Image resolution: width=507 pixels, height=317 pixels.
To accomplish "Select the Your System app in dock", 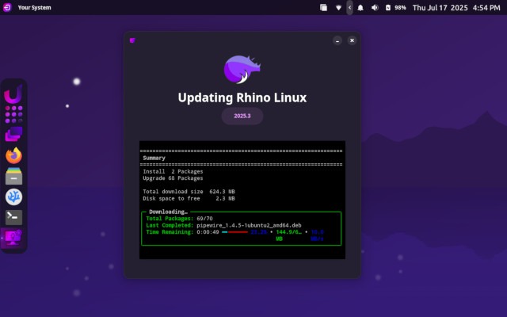I will click(x=13, y=238).
